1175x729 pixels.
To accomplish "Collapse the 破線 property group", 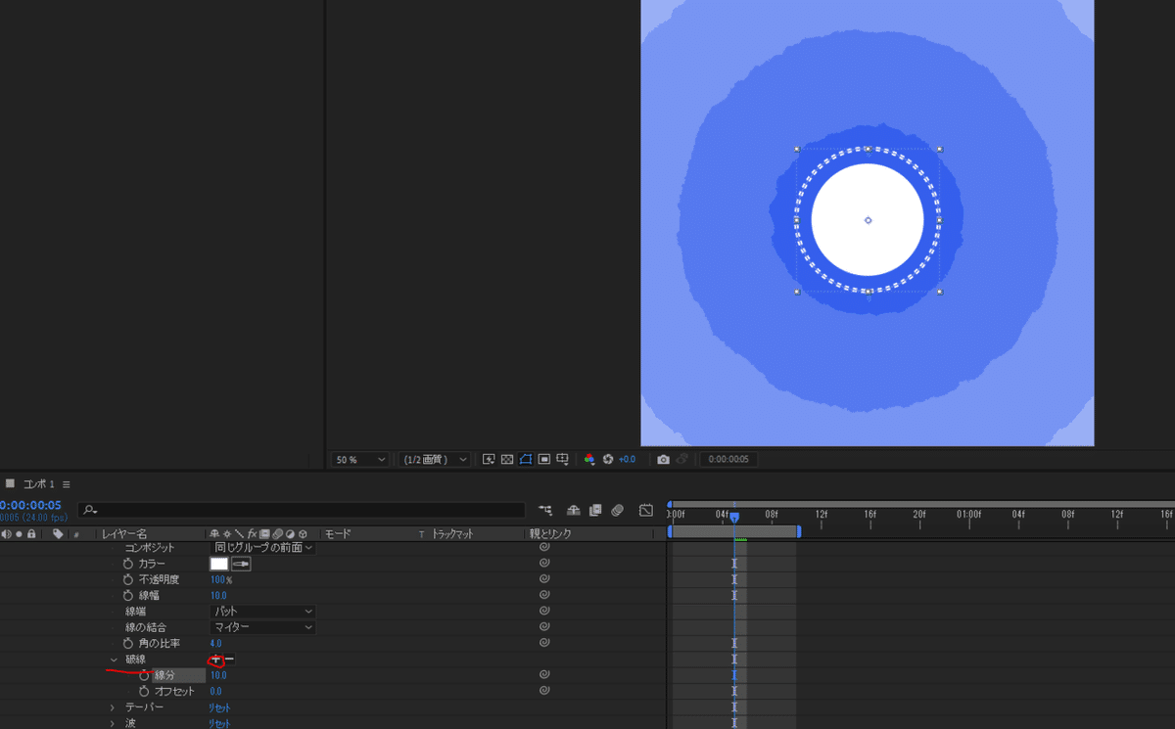I will [x=114, y=660].
